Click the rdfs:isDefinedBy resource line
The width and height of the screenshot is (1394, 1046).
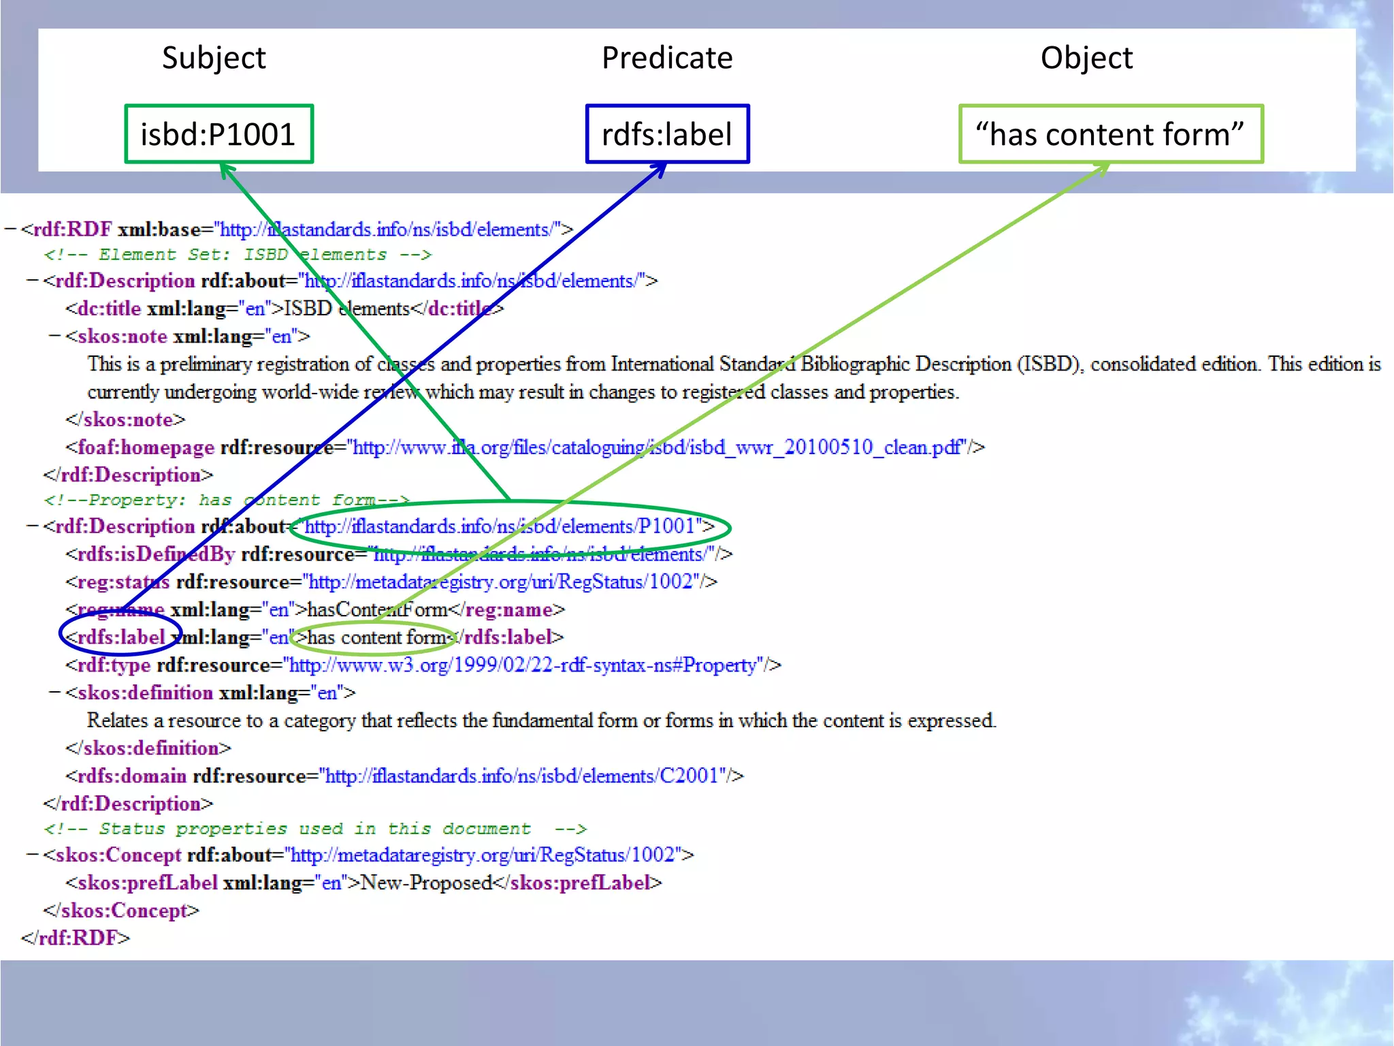tap(399, 554)
